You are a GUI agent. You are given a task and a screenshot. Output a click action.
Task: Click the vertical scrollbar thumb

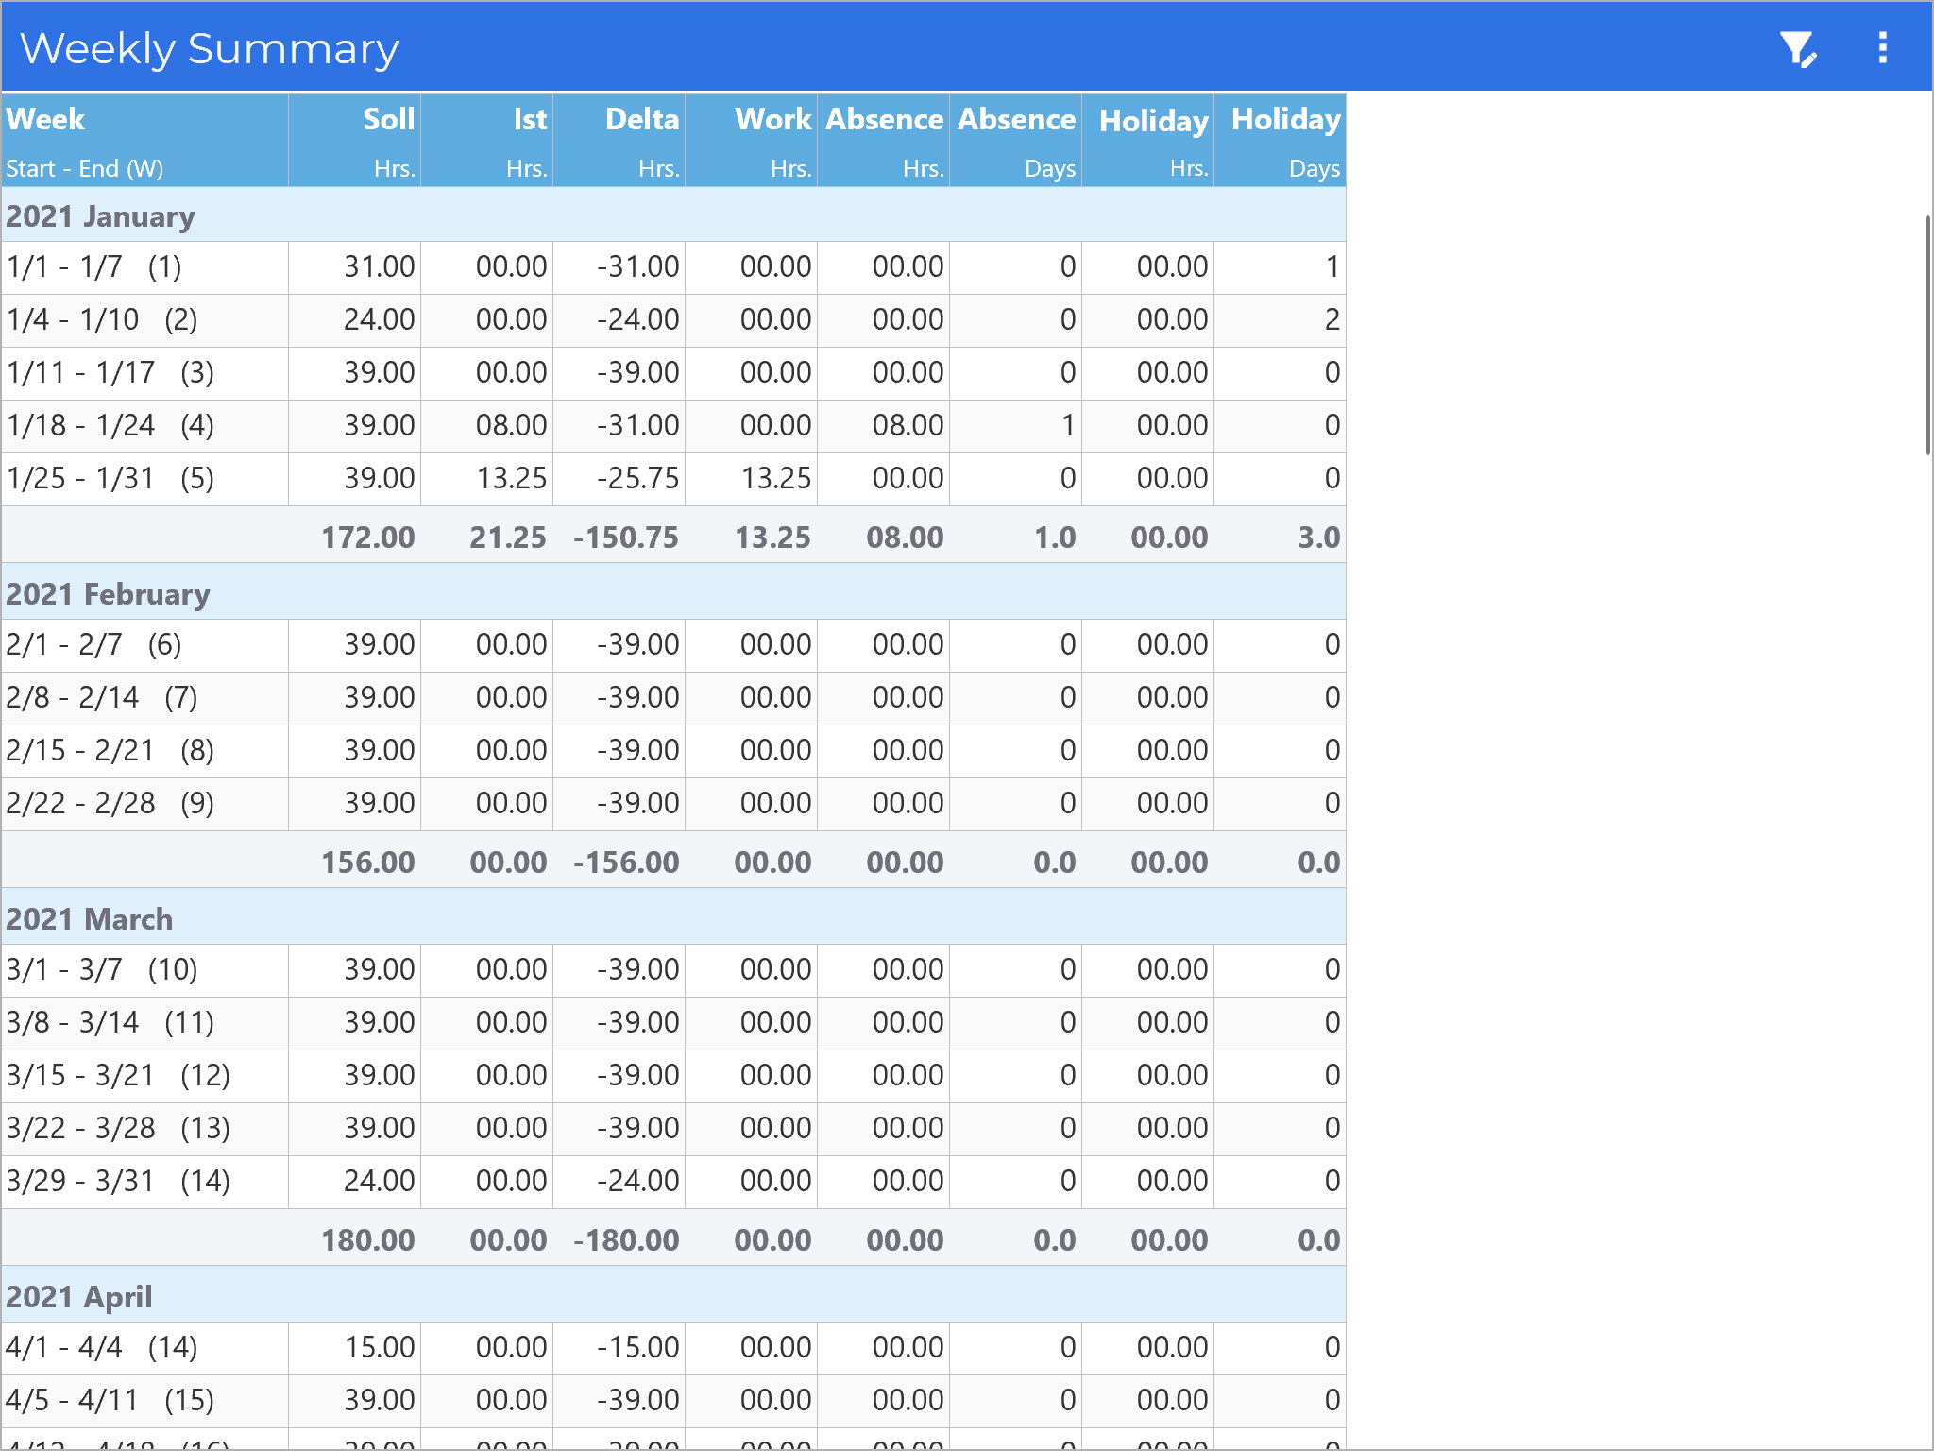click(x=1927, y=335)
